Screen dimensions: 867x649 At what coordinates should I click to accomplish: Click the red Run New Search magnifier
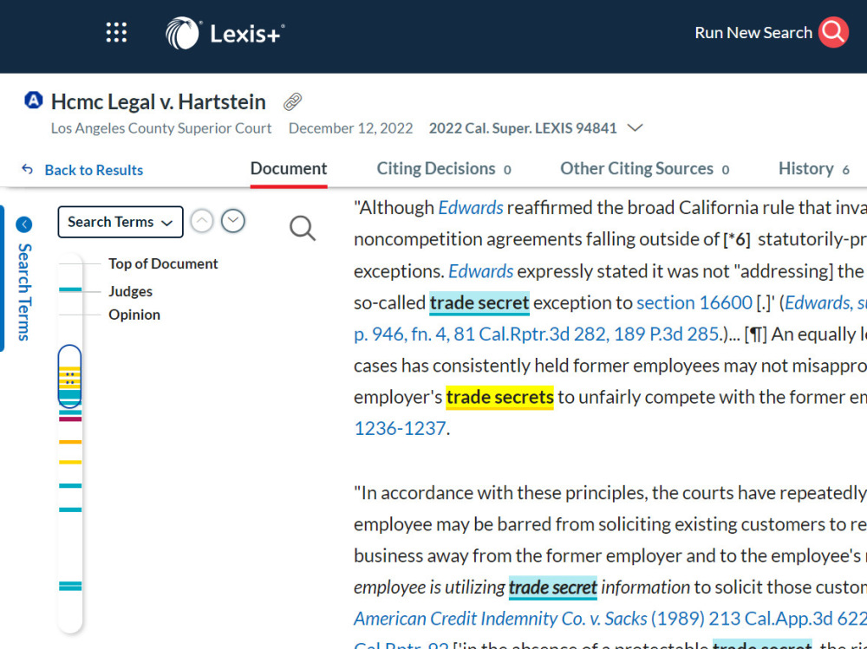(x=833, y=32)
